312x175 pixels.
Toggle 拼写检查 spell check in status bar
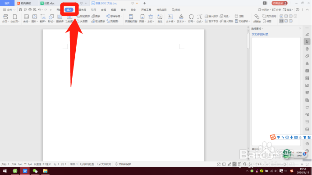[x=87, y=164]
